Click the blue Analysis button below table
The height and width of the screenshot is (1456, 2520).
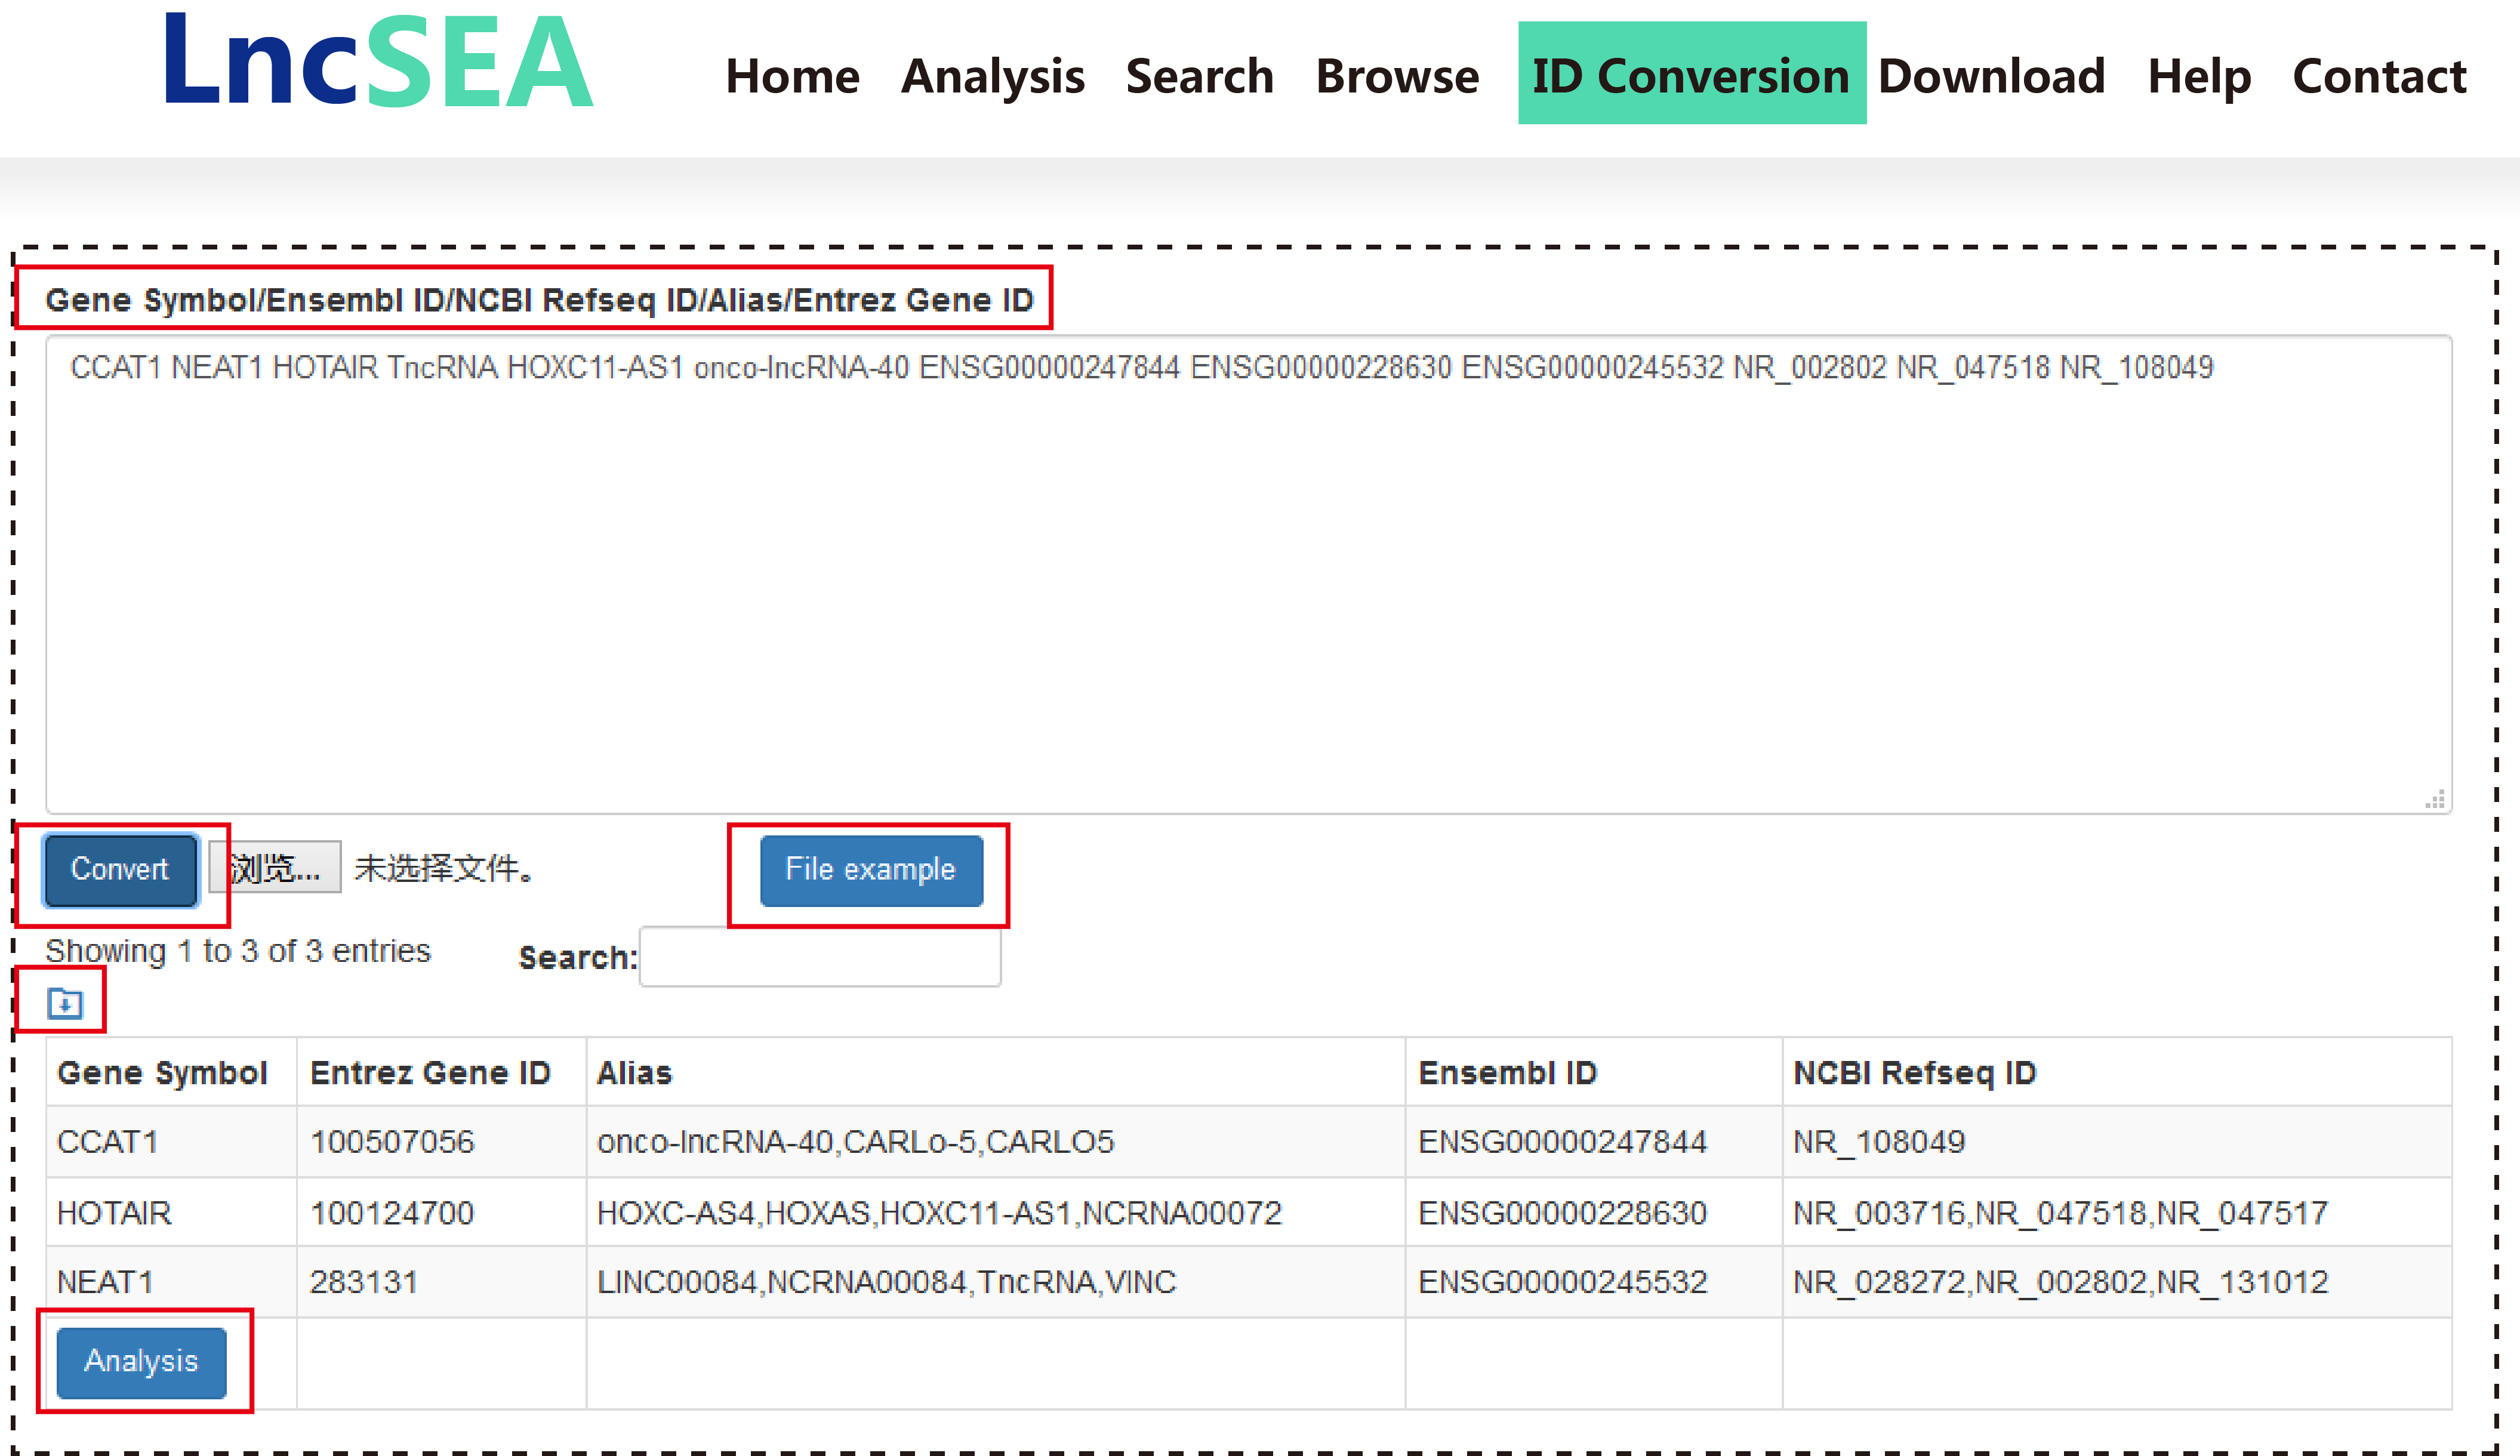(x=141, y=1362)
